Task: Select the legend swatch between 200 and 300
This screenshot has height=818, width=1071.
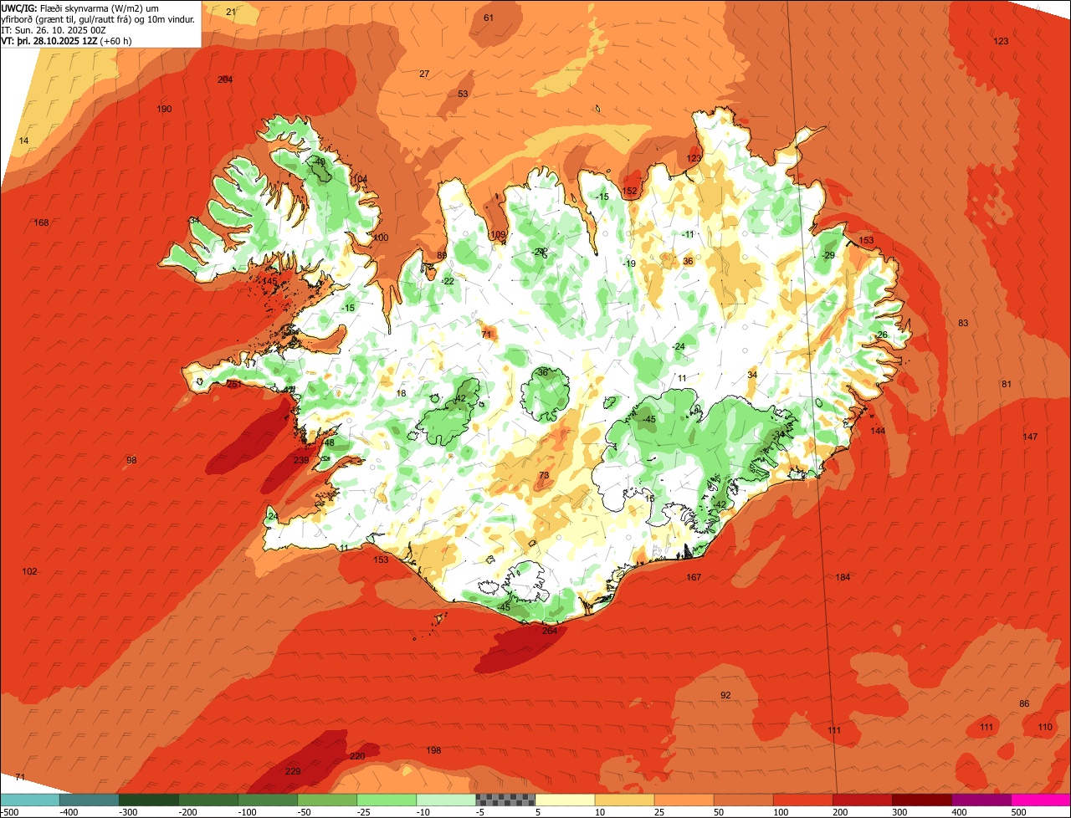Action: (x=863, y=800)
